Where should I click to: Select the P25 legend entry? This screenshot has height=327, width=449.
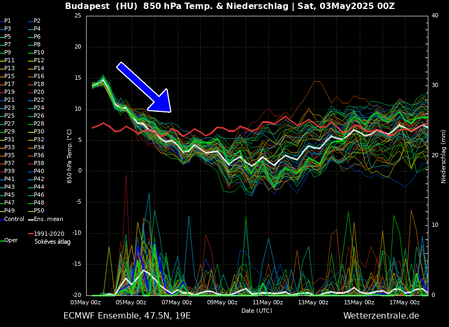pos(10,116)
